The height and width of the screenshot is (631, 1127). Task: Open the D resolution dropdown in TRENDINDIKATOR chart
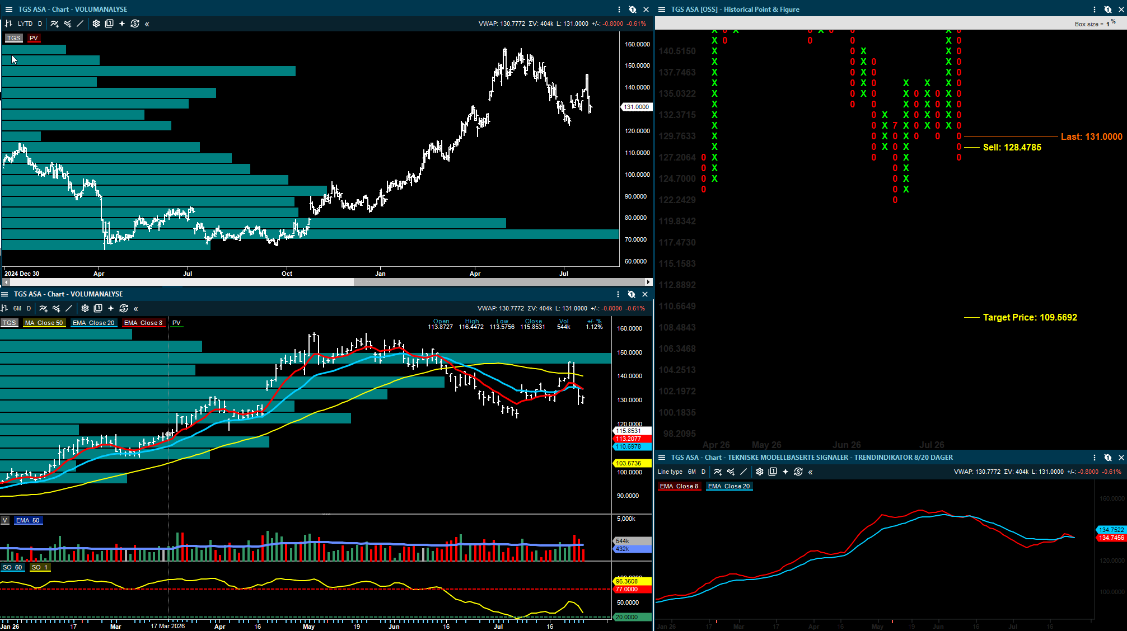(x=703, y=472)
